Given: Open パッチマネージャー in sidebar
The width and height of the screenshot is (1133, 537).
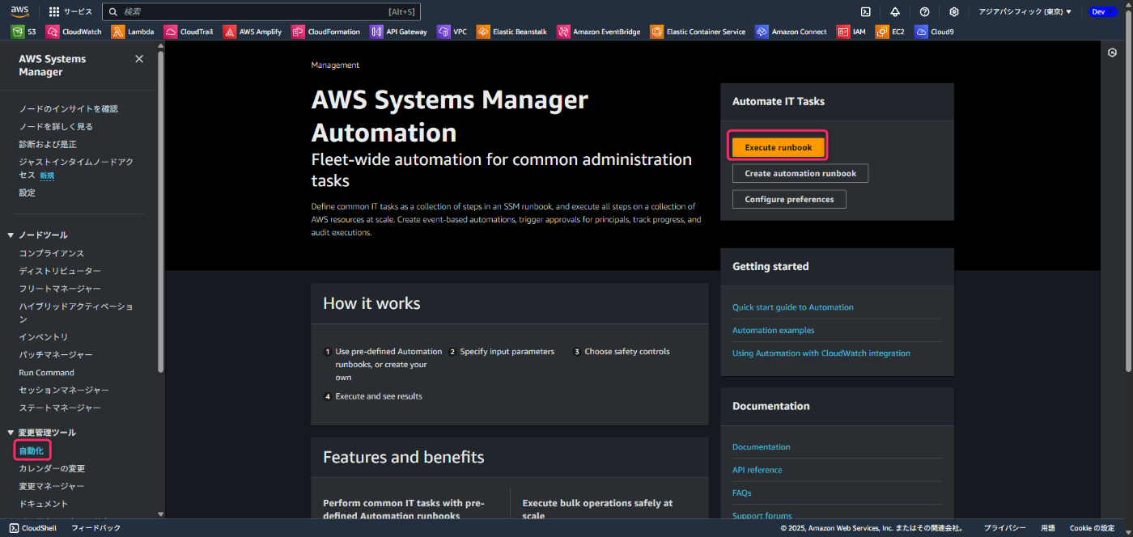Looking at the screenshot, I should click(56, 355).
